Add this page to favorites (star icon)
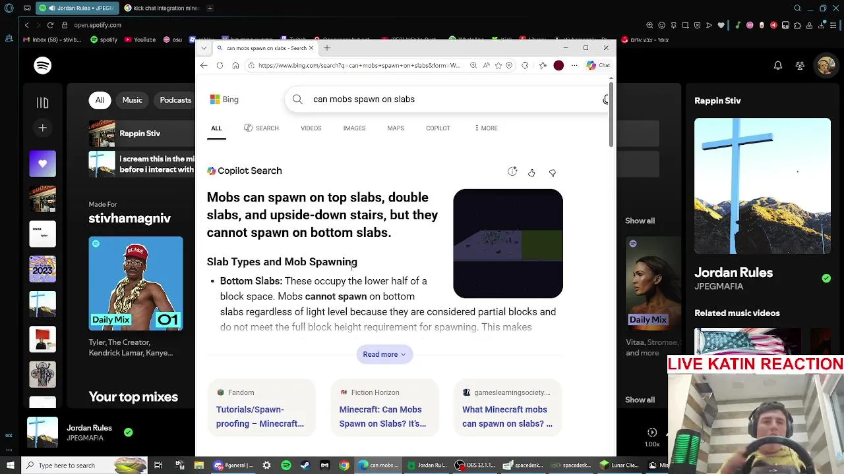This screenshot has height=474, width=844. (x=498, y=65)
